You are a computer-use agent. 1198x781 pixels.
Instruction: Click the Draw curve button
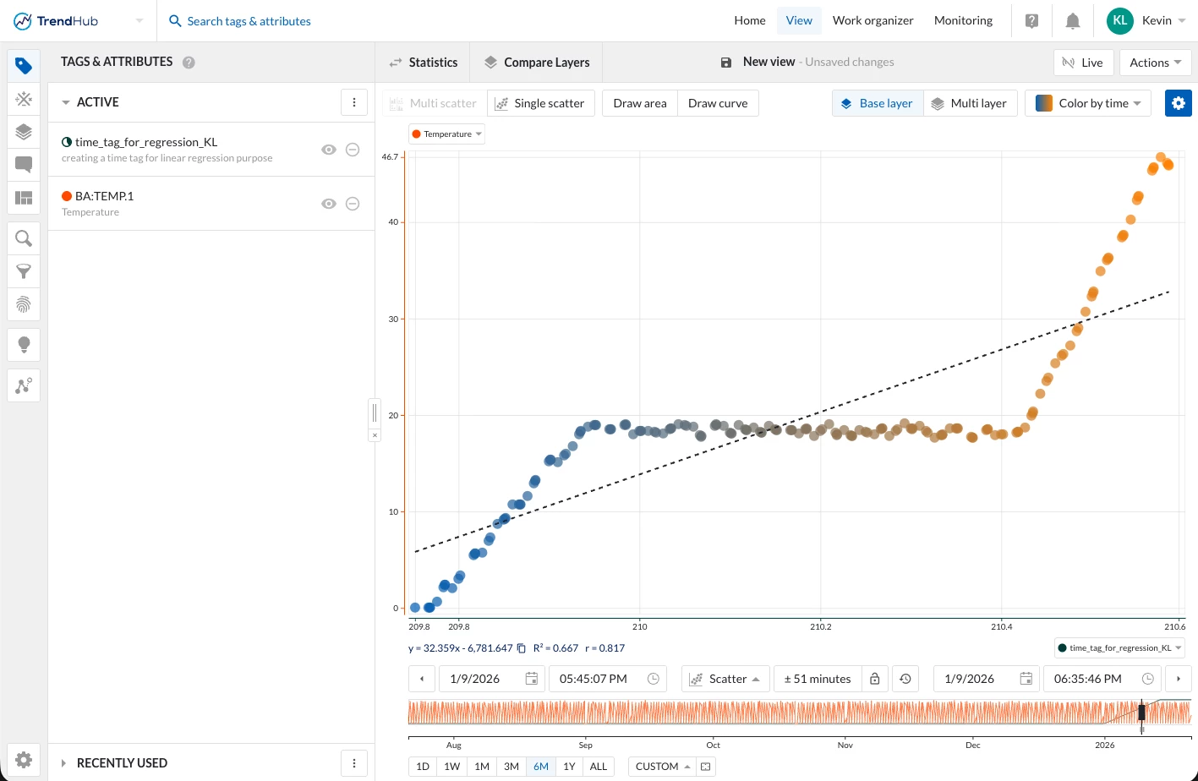point(717,103)
